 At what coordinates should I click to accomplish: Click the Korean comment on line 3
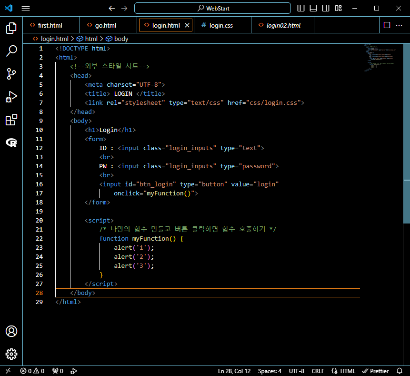click(110, 66)
